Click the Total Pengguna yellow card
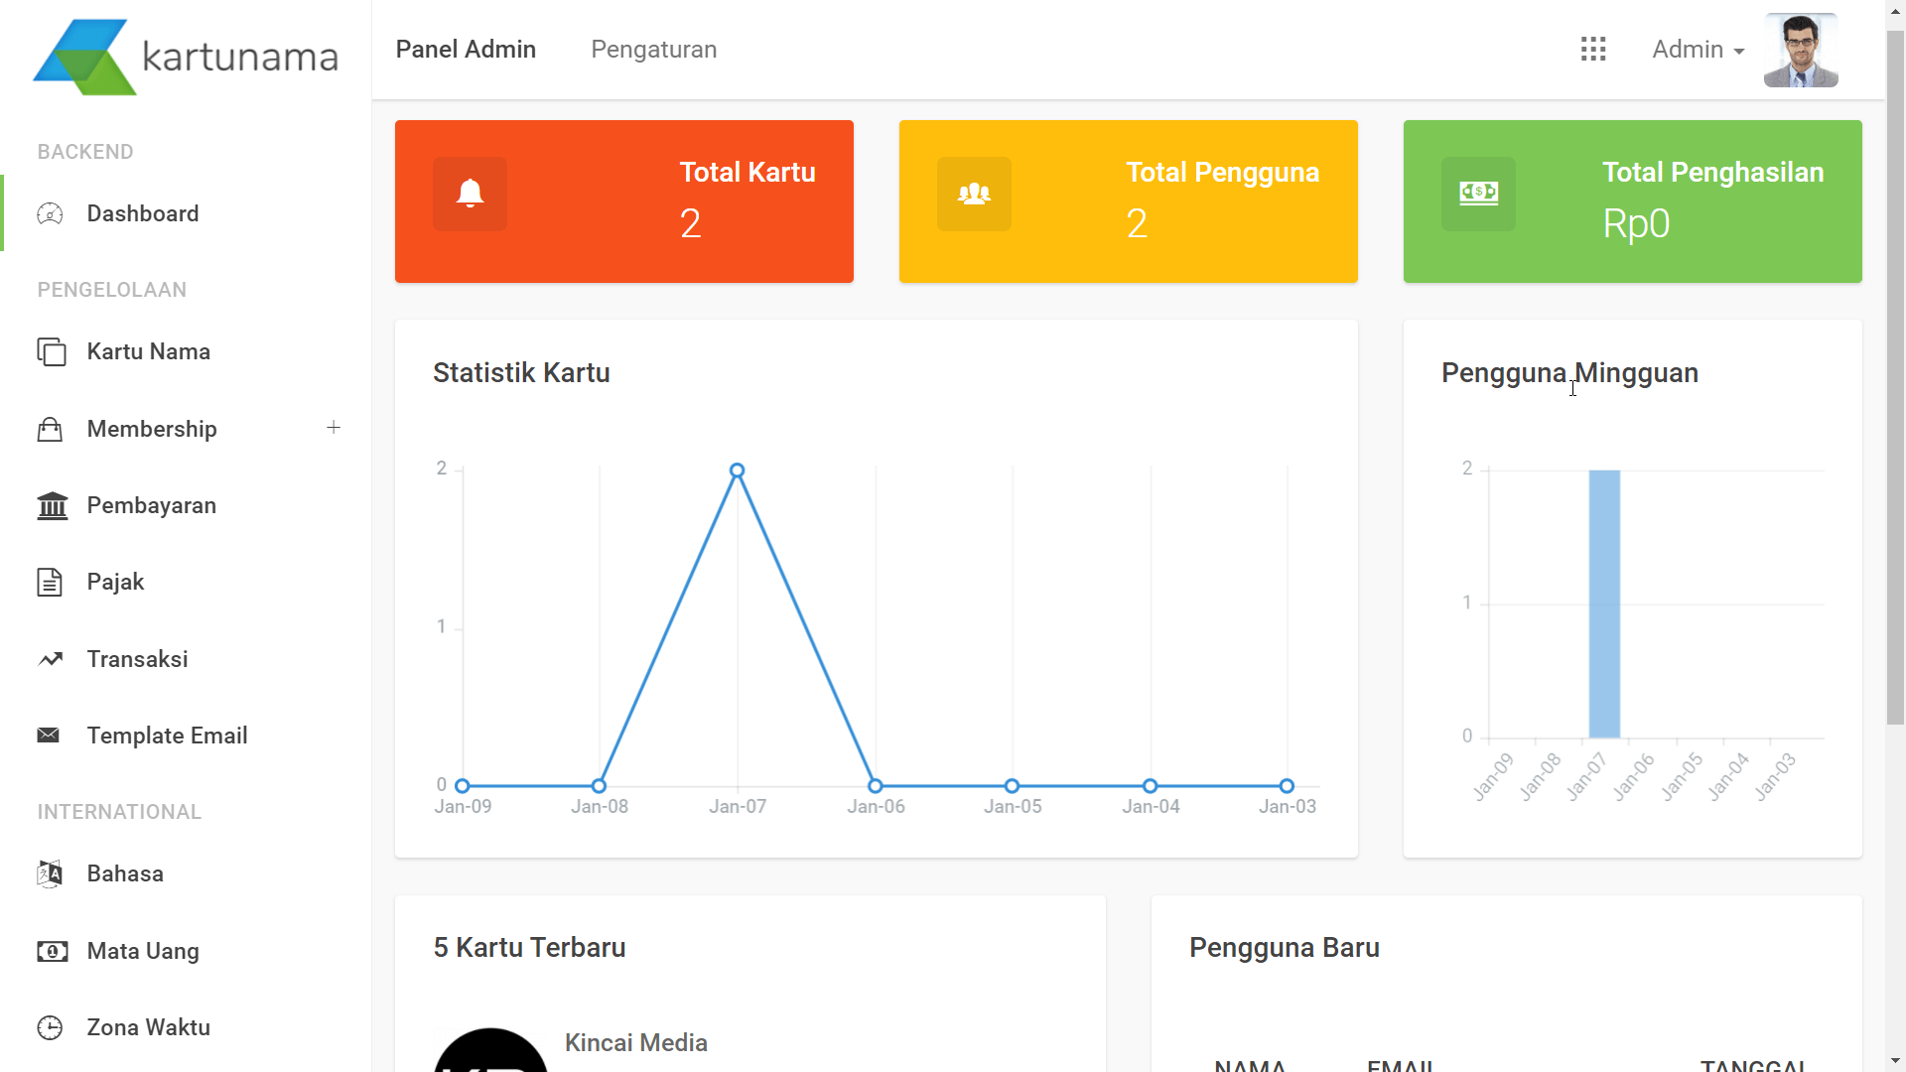 coord(1129,201)
